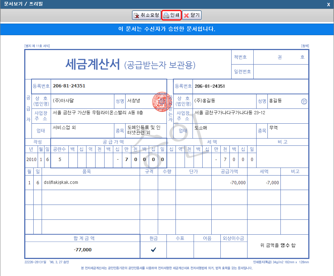334x276 pixels.
Task: Click the blue approved-document banner
Action: 167,29
